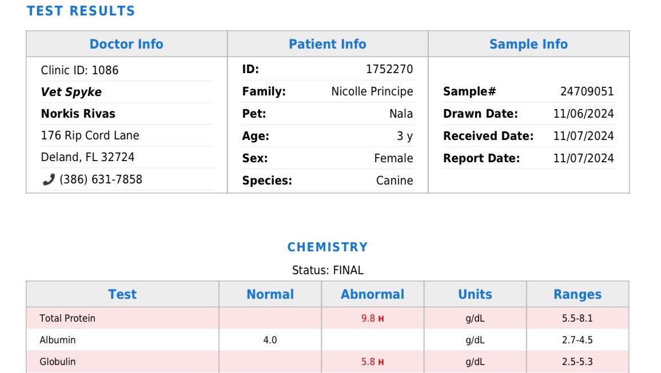Image resolution: width=661 pixels, height=373 pixels.
Task: Click the Normal column header
Action: tap(270, 294)
